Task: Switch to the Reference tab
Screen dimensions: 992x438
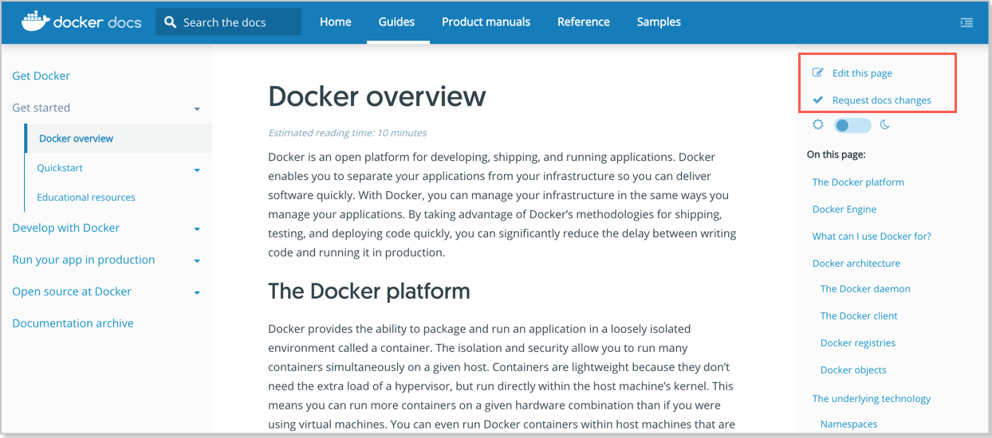Action: pyautogui.click(x=583, y=22)
